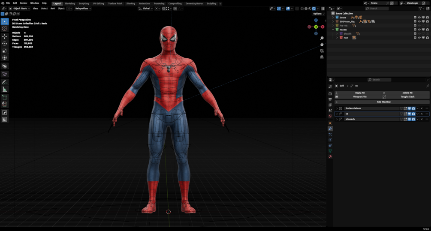Select the 3D Cursor tool

coord(5,28)
